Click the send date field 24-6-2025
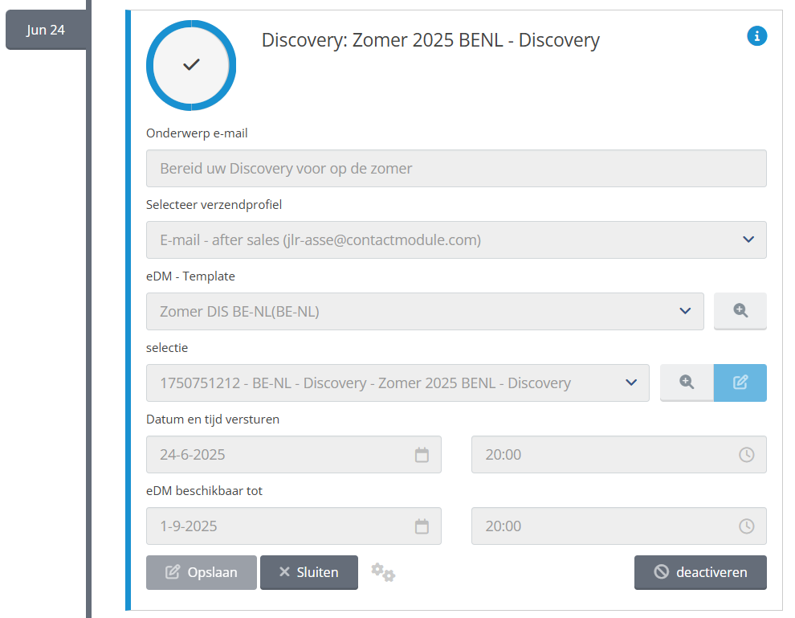 click(294, 455)
